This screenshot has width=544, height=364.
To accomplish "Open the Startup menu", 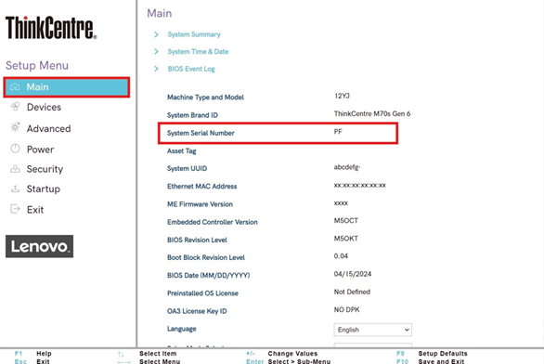I will [44, 189].
